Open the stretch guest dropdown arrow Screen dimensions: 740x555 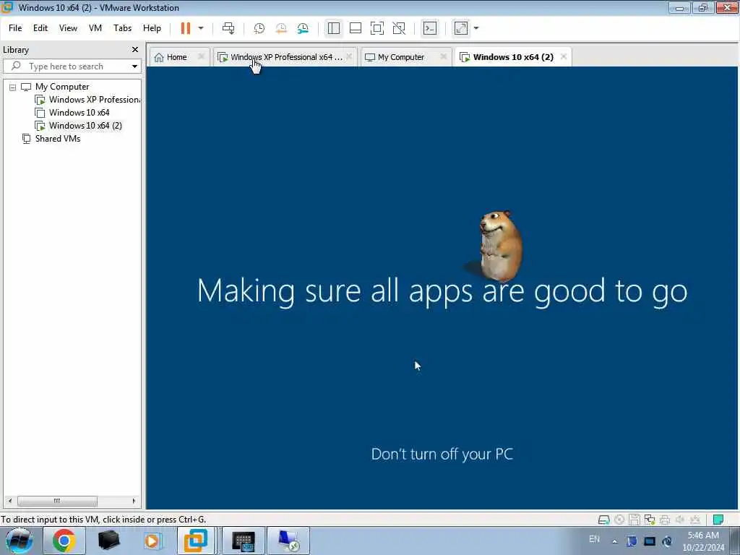476,28
